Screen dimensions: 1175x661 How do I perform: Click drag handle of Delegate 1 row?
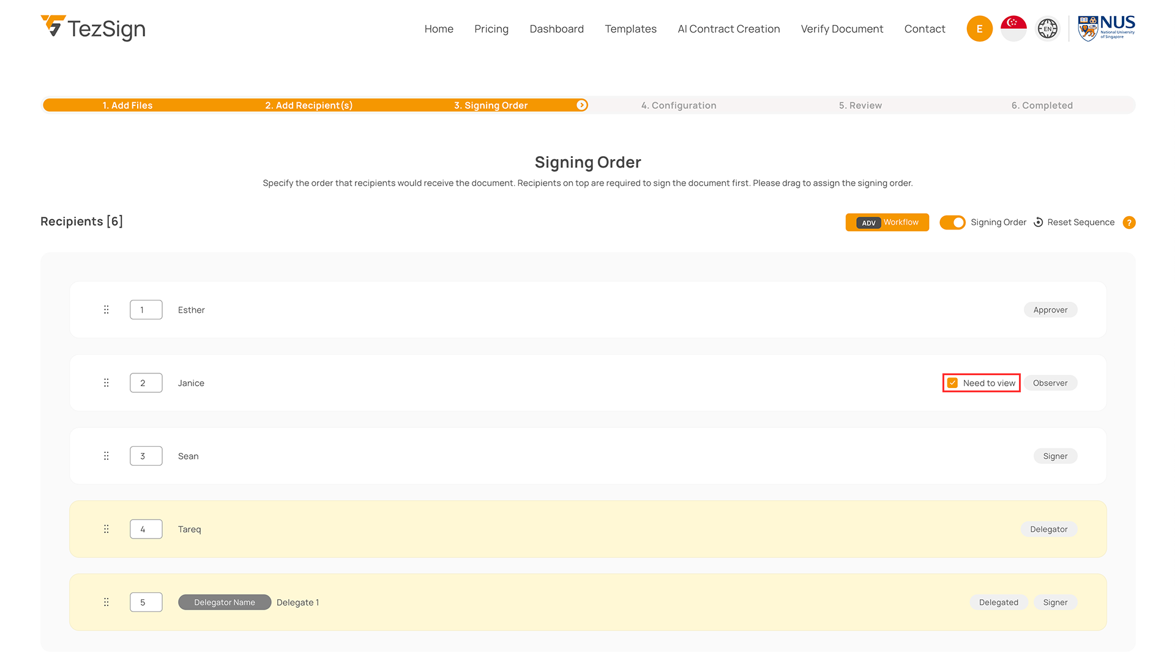[x=106, y=602]
